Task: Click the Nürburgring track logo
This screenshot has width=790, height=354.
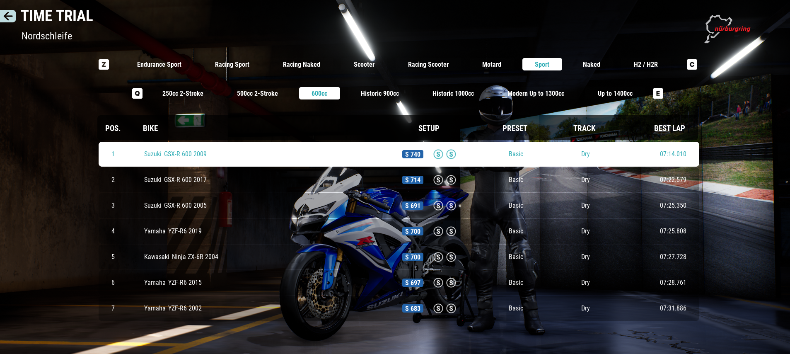Action: coord(727,29)
